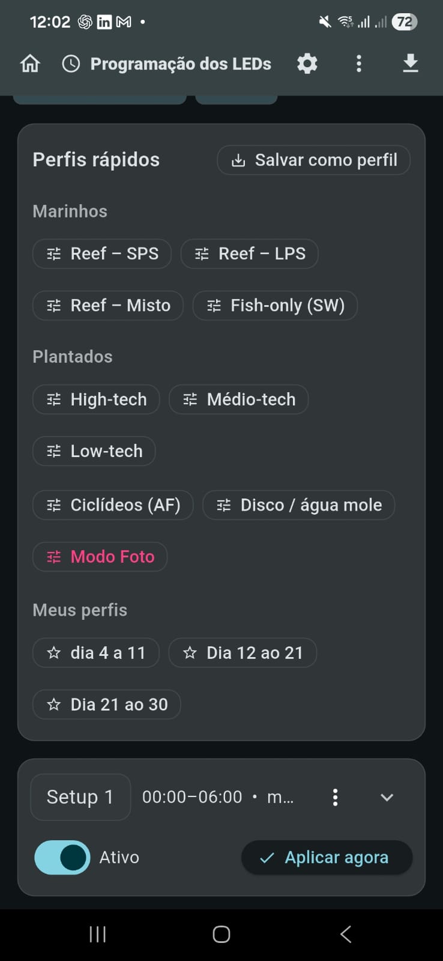Image resolution: width=443 pixels, height=961 pixels.
Task: Tap the home icon in the header
Action: coord(30,64)
